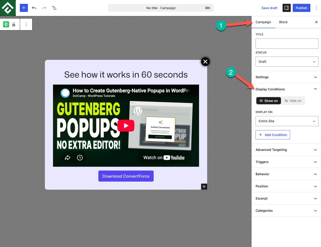Open block toolbar options menu
The height and width of the screenshot is (247, 321).
point(26,24)
